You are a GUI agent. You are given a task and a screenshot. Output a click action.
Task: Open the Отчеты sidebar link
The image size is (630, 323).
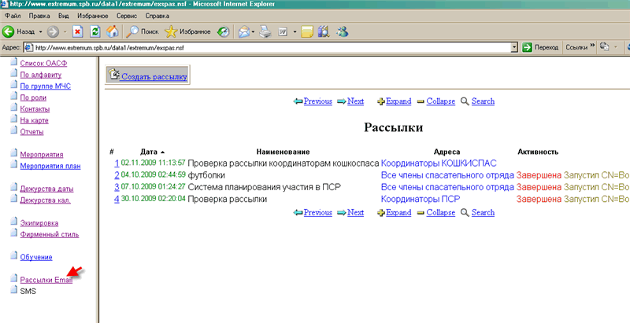click(x=31, y=132)
